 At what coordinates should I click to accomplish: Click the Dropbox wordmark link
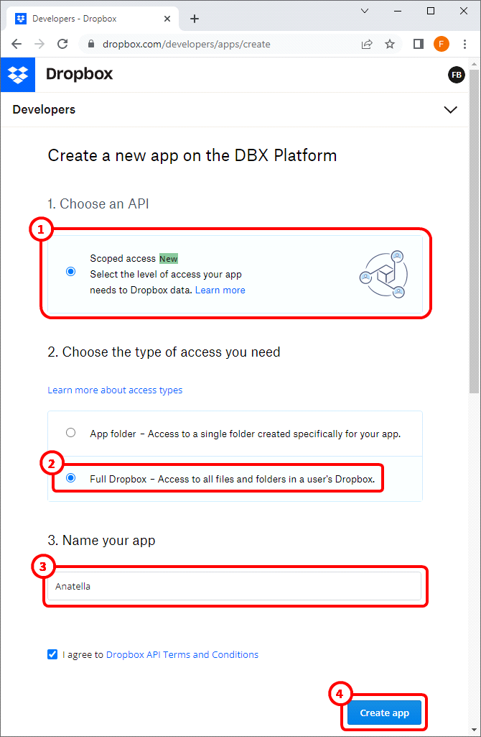click(79, 74)
